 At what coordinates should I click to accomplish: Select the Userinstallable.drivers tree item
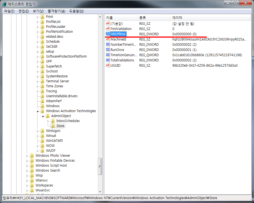click(62, 96)
